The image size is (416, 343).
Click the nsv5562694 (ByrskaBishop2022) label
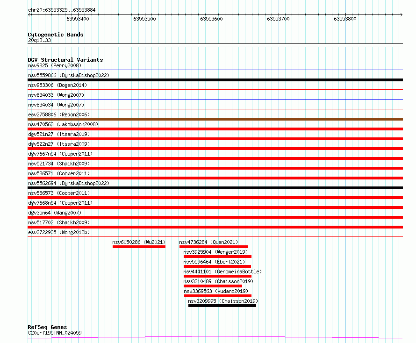tap(69, 183)
